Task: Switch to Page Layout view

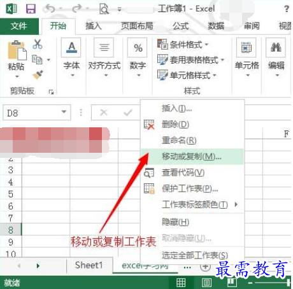Action: click(206, 283)
